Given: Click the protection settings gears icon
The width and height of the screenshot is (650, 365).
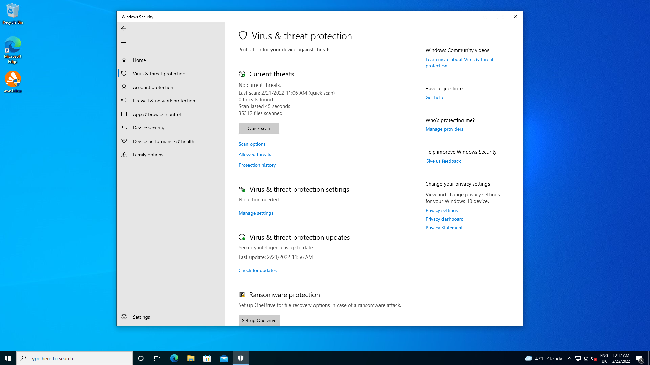Looking at the screenshot, I should pos(242,189).
